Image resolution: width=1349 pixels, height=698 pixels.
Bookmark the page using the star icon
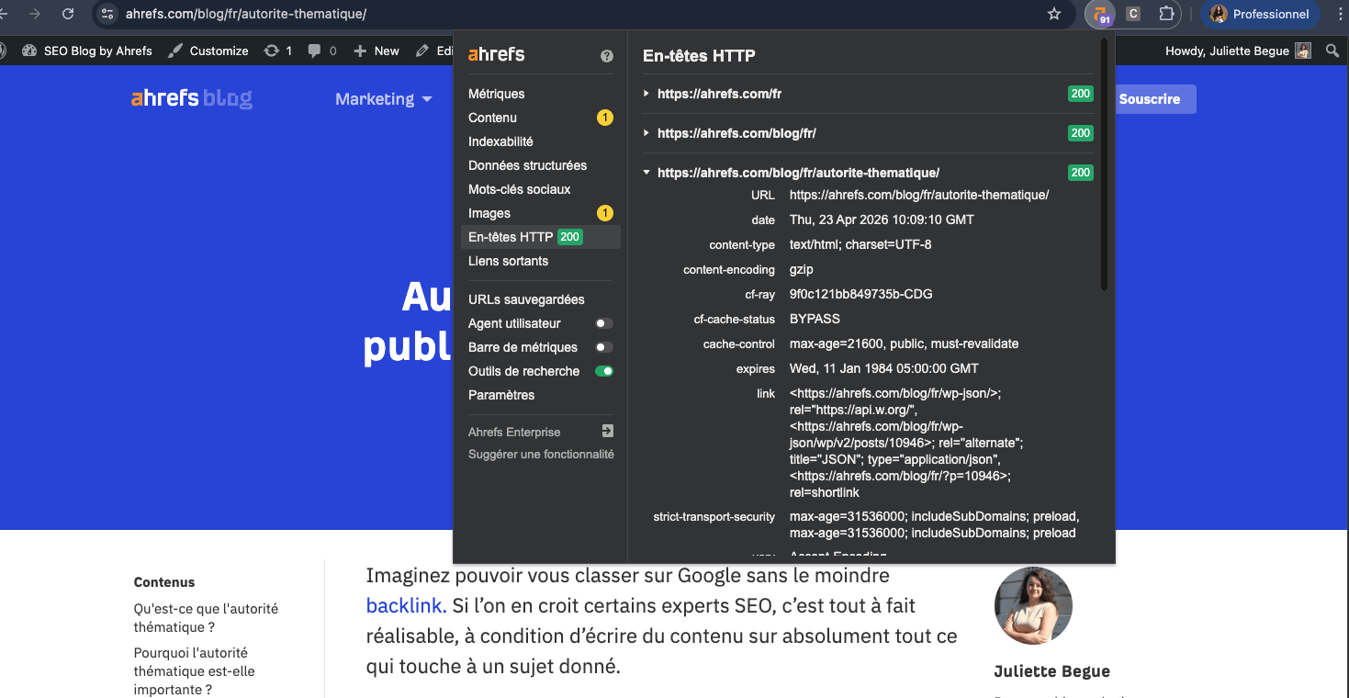pyautogui.click(x=1054, y=14)
